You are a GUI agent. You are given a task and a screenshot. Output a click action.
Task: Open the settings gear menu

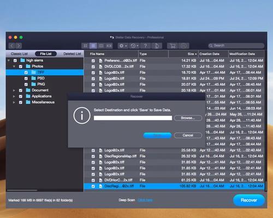point(123,46)
